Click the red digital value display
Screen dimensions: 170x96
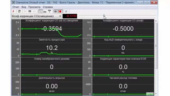click(x=70, y=16)
